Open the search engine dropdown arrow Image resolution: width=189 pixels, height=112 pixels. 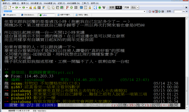187,12
